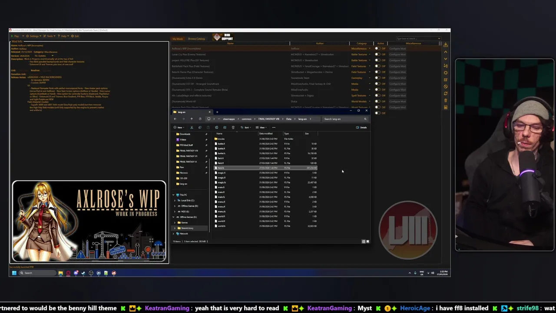Click Play button in Junction VIII

pyautogui.click(x=15, y=36)
